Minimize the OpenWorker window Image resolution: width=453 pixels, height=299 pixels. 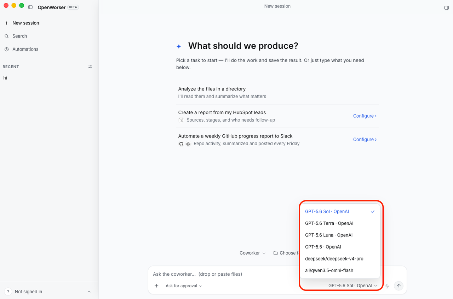click(14, 6)
